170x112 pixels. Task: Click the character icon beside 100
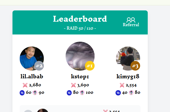82,93
